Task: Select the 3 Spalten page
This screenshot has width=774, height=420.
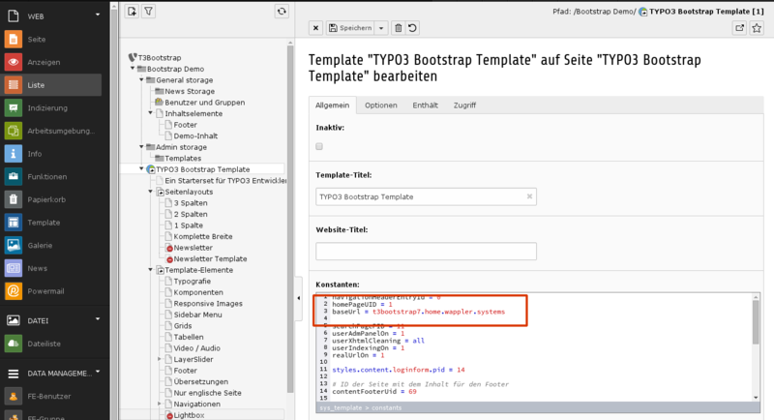Action: click(191, 203)
